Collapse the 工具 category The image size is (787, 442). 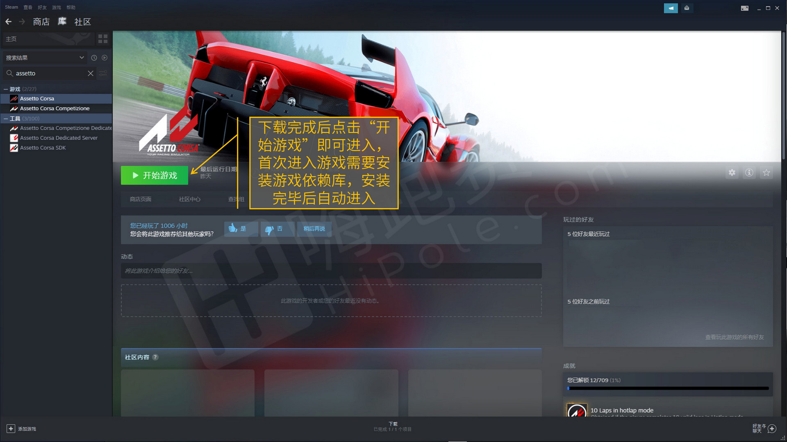[x=6, y=118]
